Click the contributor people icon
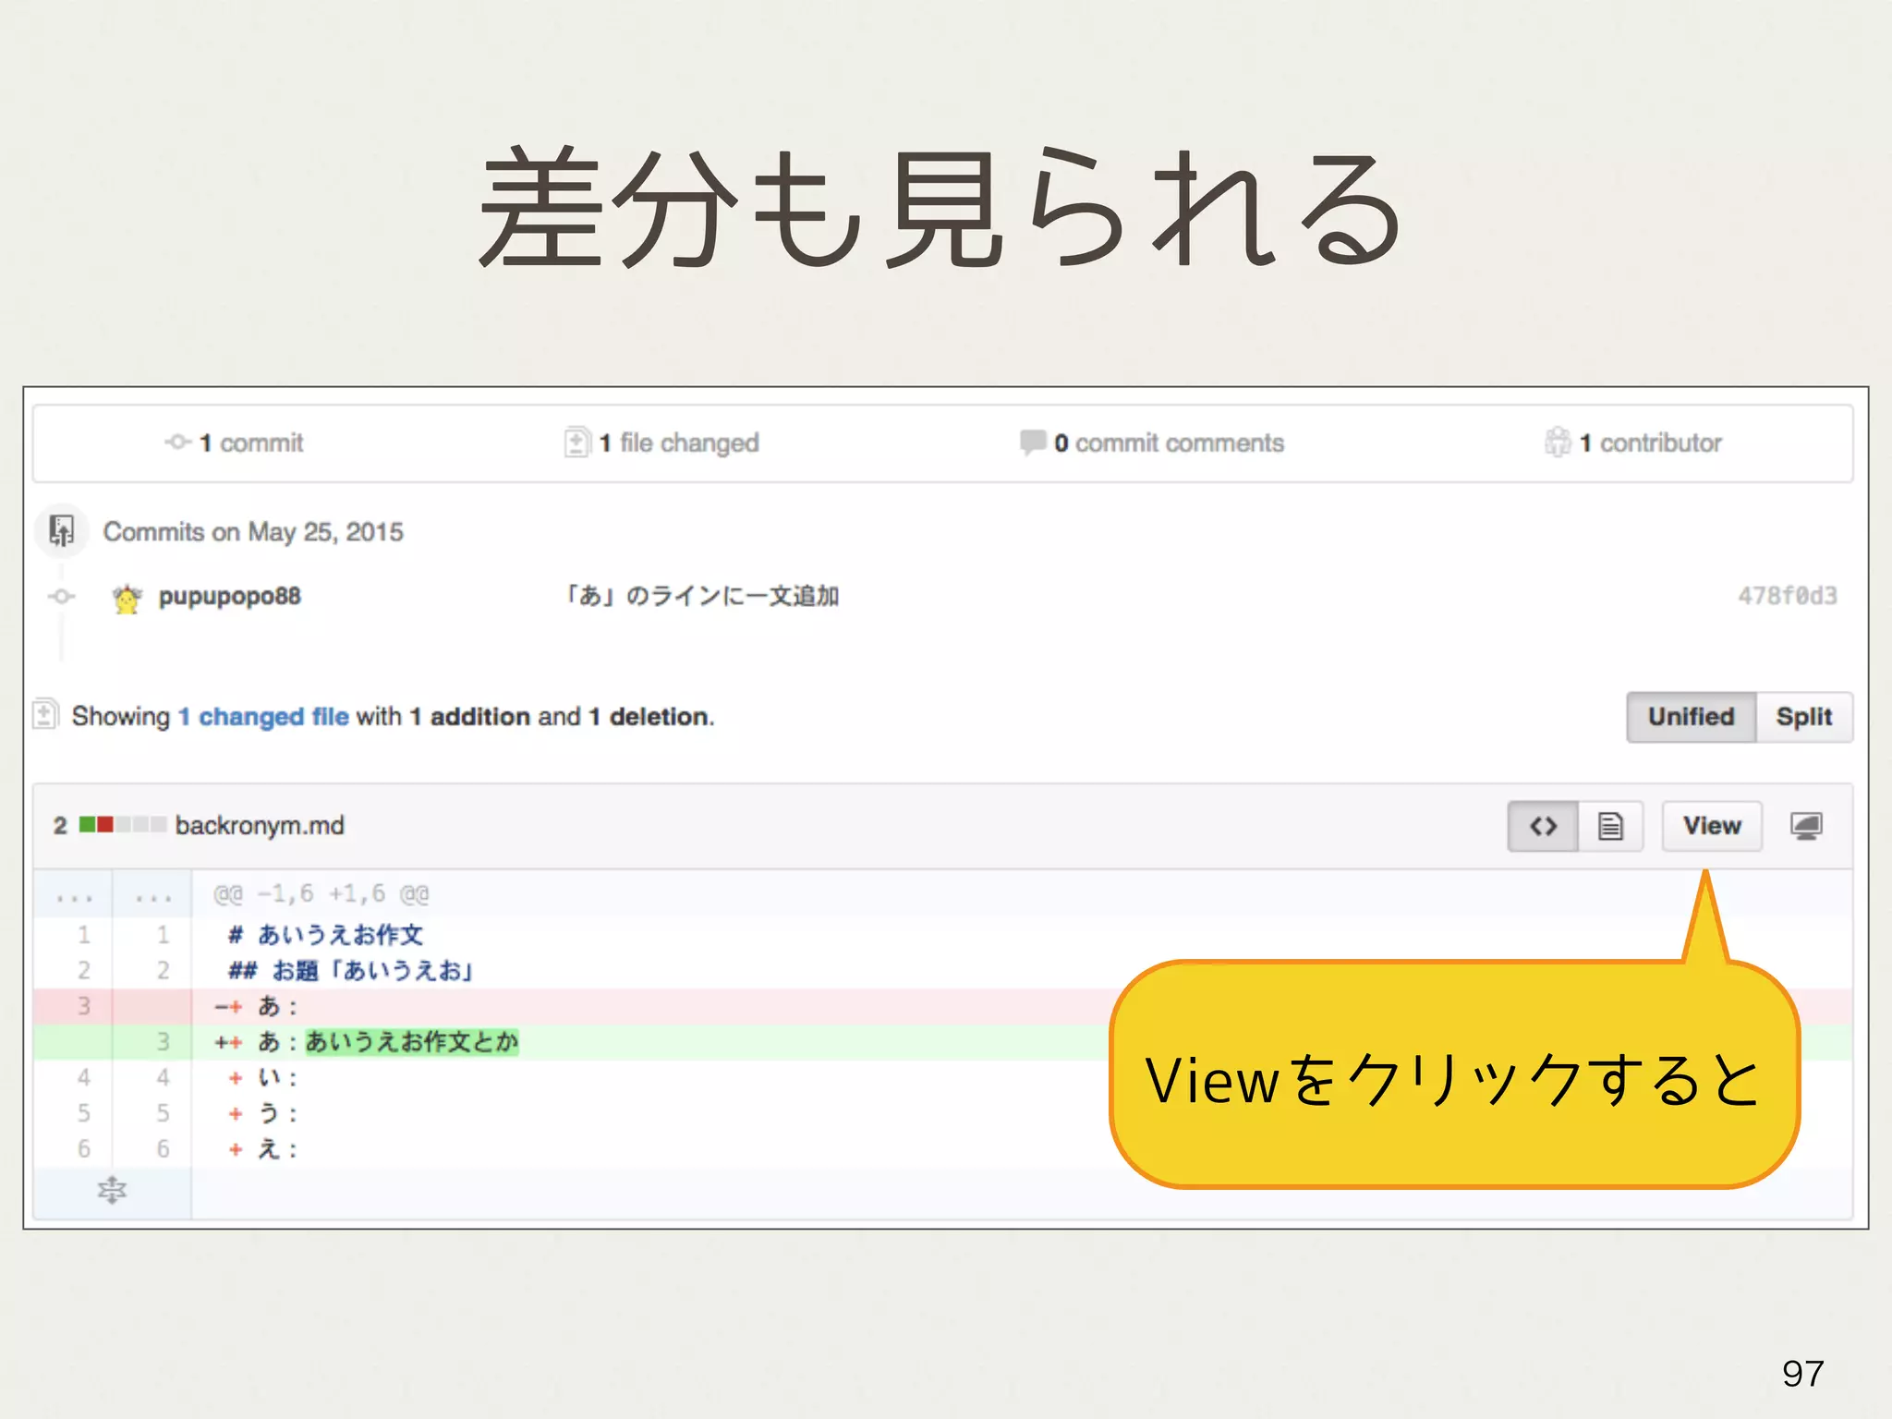Image resolution: width=1892 pixels, height=1419 pixels. [x=1557, y=443]
